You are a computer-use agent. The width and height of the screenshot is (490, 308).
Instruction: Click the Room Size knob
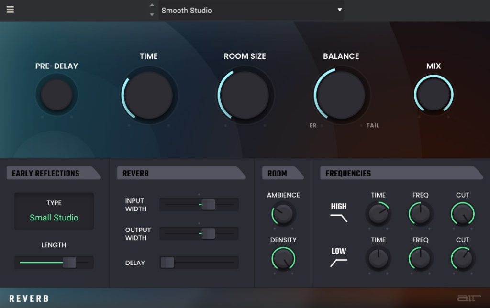(245, 94)
